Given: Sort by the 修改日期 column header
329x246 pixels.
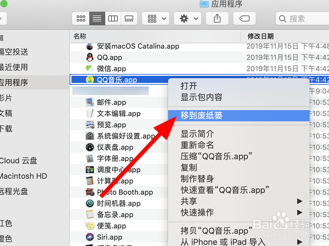Looking at the screenshot, I should pos(285,36).
